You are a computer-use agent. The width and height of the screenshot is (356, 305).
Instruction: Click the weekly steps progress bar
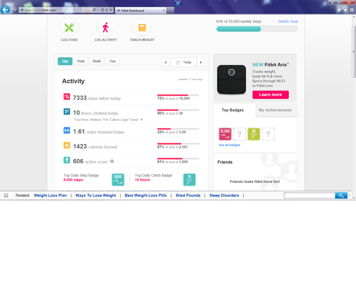[x=257, y=29]
